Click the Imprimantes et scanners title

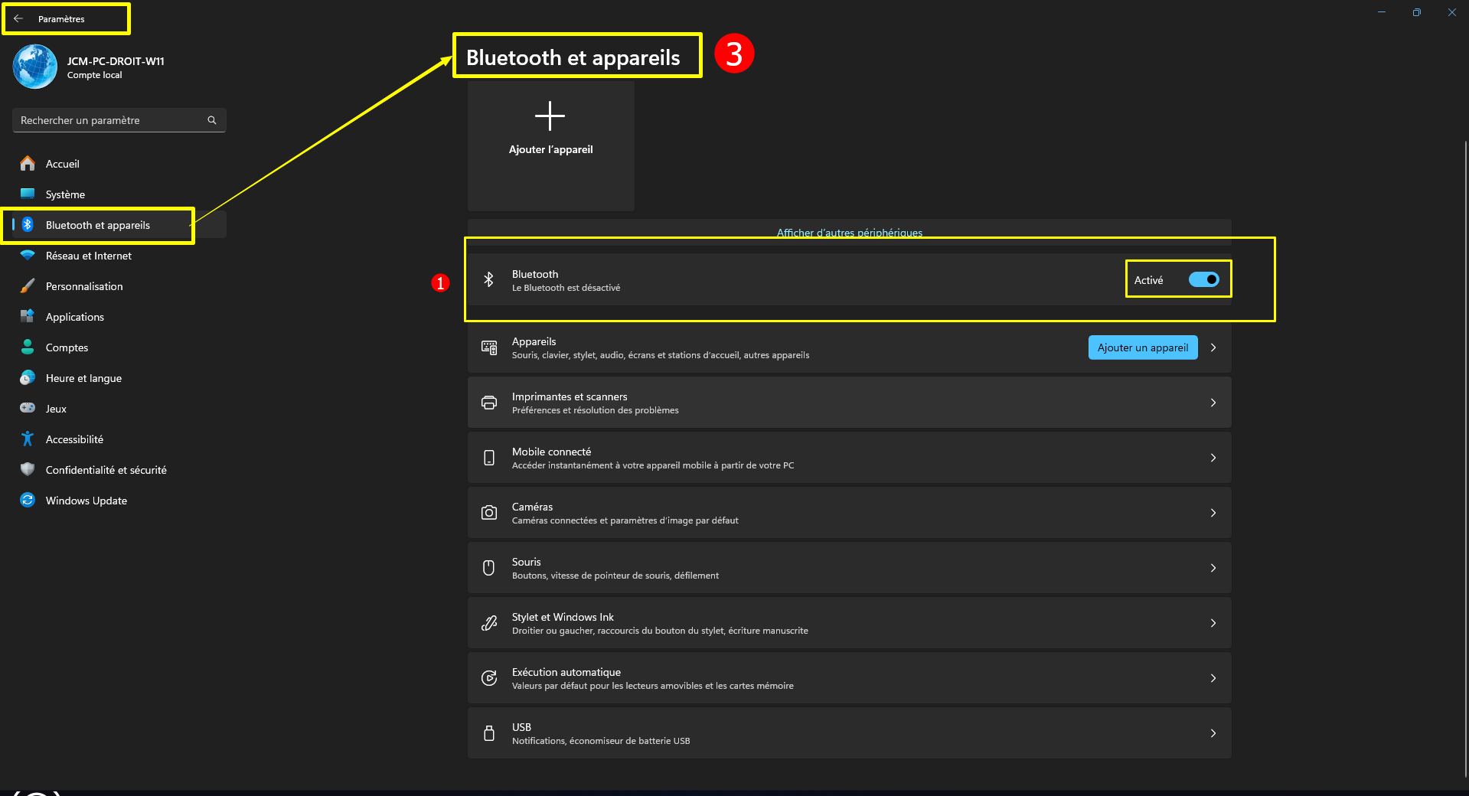point(570,396)
